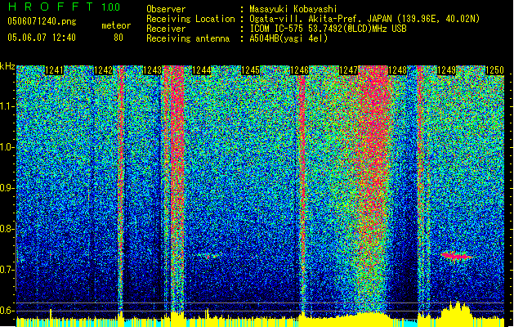Click the meteor label
Screen dimensions: 514x327
point(116,25)
